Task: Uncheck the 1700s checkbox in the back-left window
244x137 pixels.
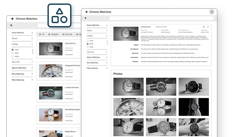Action: pos(13,50)
